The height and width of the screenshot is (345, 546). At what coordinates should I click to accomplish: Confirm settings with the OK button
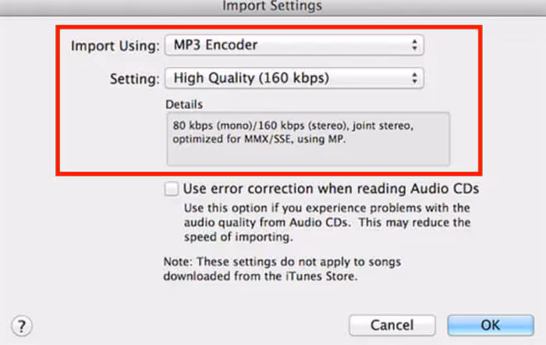tap(490, 325)
